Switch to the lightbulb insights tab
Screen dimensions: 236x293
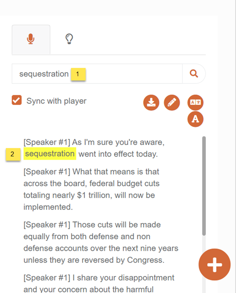pyautogui.click(x=69, y=39)
